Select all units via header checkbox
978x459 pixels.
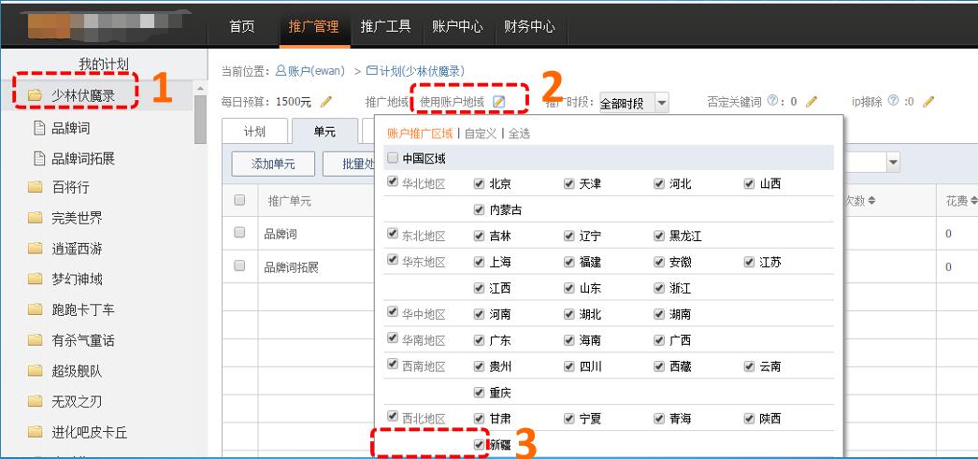(x=239, y=200)
